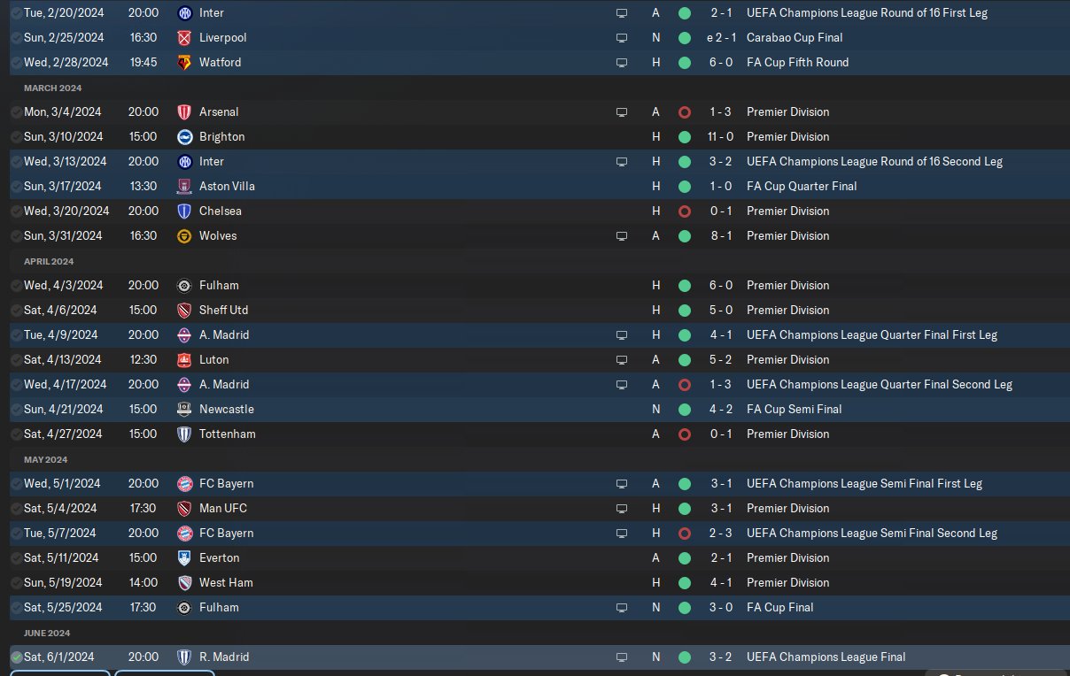Click the TV icon on Carabao Cup Final row
This screenshot has height=676, width=1070.
622,38
